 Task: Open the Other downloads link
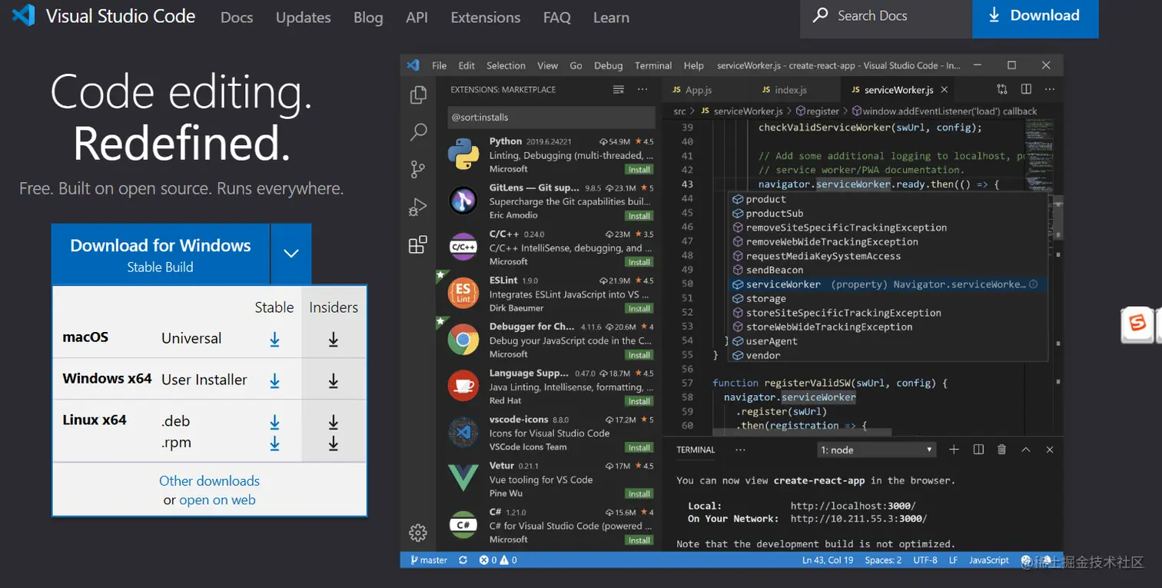tap(209, 480)
